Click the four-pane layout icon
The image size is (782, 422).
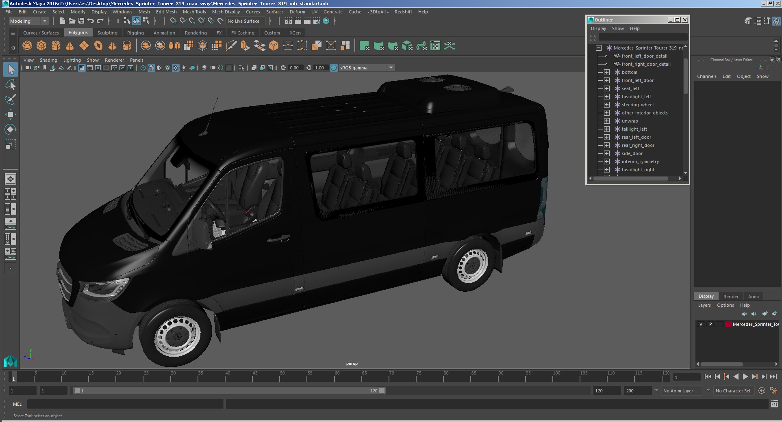[x=10, y=194]
